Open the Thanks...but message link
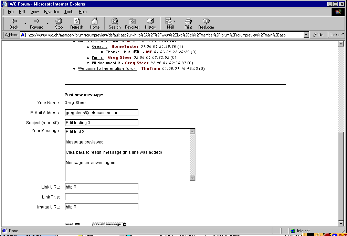Screen dimensions: 347x236 coord(118,52)
